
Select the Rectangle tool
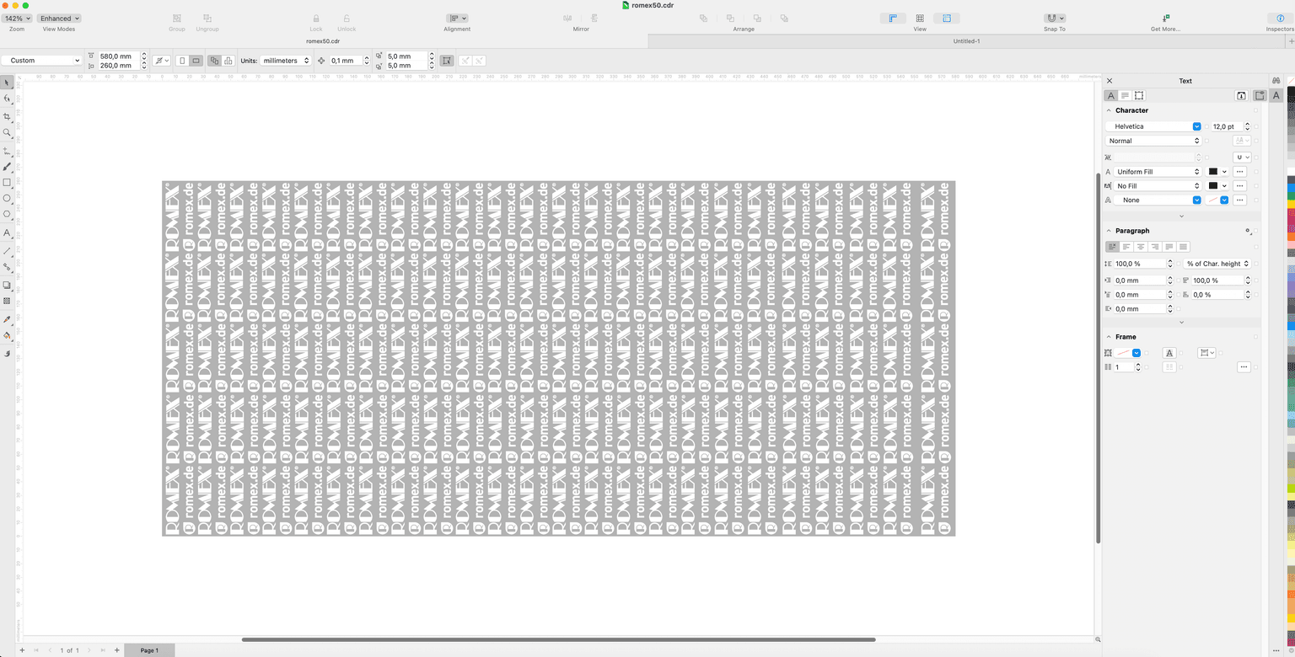click(8, 182)
